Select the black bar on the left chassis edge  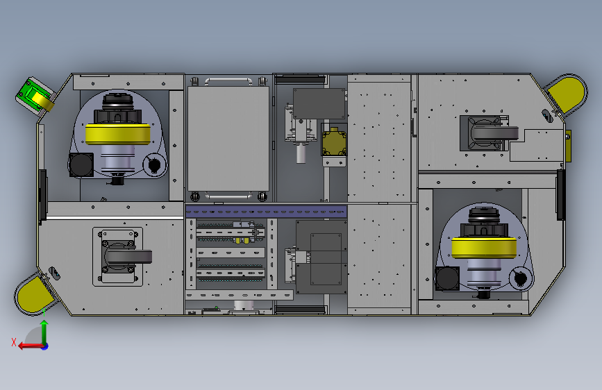tap(43, 195)
